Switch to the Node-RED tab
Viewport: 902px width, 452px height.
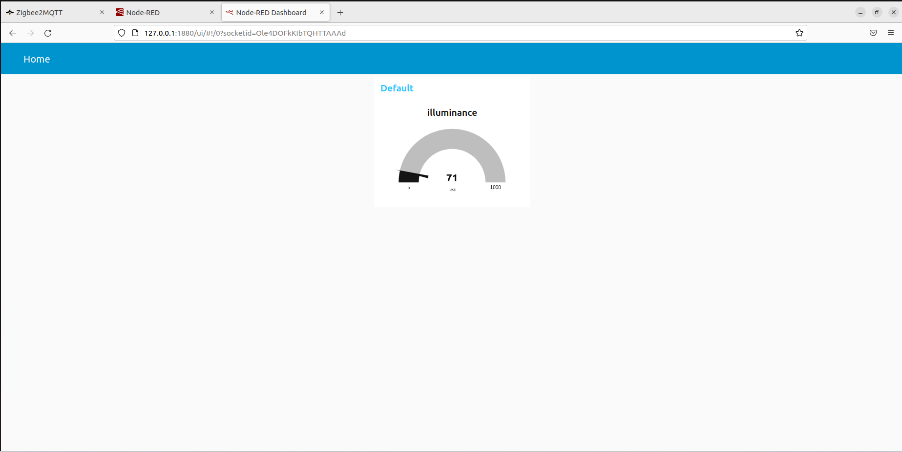(x=166, y=12)
